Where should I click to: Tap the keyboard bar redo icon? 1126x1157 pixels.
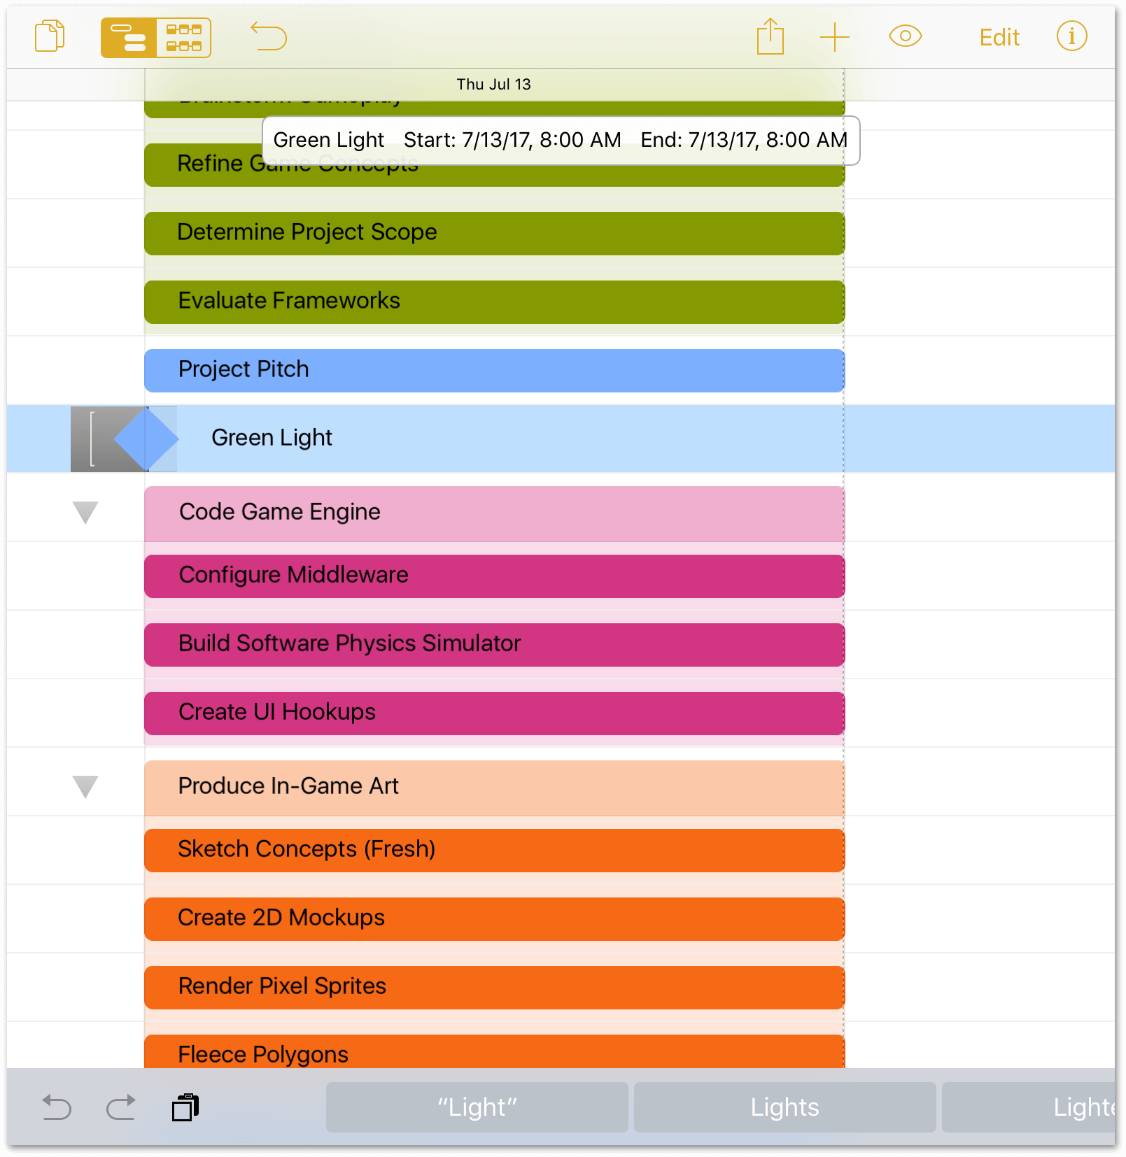tap(120, 1107)
